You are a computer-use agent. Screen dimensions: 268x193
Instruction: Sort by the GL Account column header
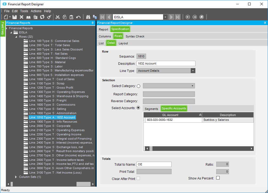tap(173, 115)
